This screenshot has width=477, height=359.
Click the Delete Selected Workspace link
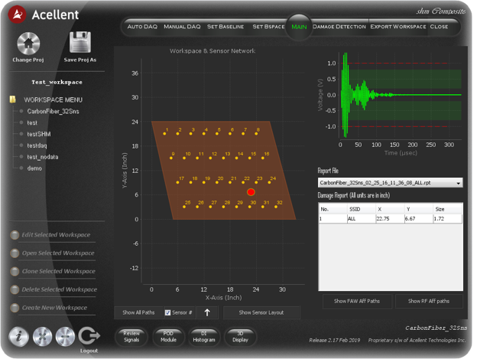pyautogui.click(x=60, y=289)
